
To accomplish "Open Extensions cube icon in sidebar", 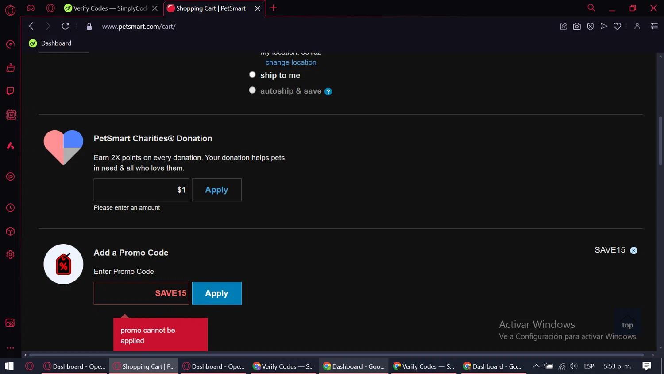I will [x=10, y=231].
